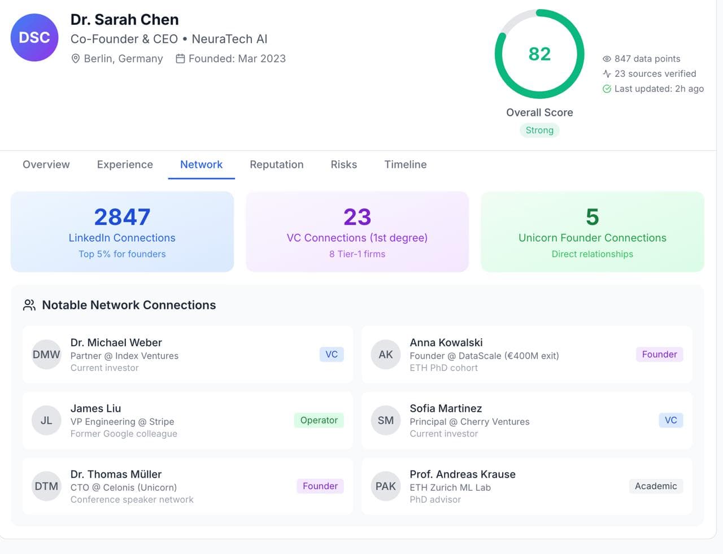Viewport: 723px width, 554px height.
Task: Click the Strong score label under Overall Score
Action: click(539, 130)
